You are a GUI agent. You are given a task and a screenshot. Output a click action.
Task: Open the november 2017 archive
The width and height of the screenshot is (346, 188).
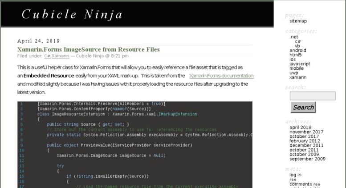click(x=306, y=132)
